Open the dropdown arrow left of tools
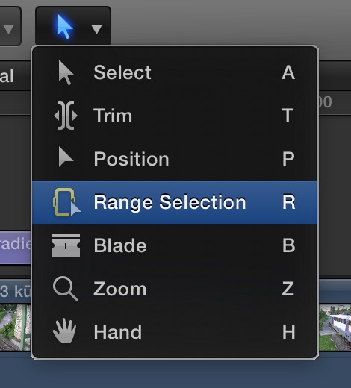The width and height of the screenshot is (351, 388). click(x=9, y=29)
